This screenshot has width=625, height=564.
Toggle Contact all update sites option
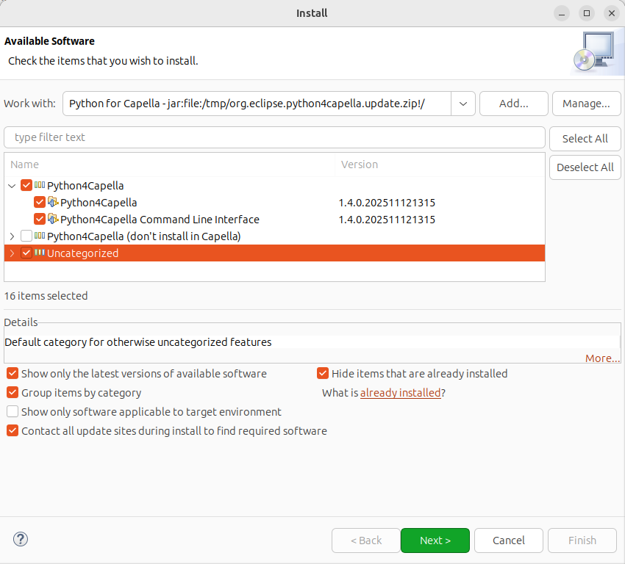pyautogui.click(x=12, y=430)
